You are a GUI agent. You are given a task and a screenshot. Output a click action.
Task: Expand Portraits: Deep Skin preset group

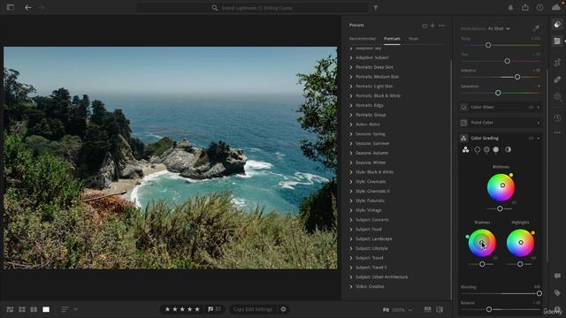351,67
